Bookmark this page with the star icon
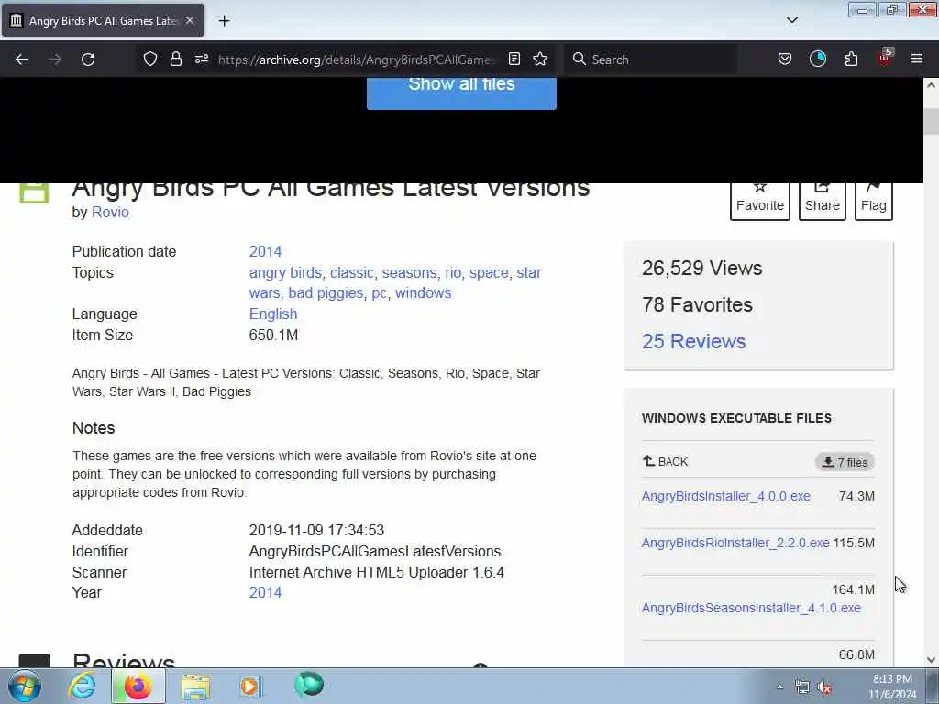939x704 pixels. [540, 59]
